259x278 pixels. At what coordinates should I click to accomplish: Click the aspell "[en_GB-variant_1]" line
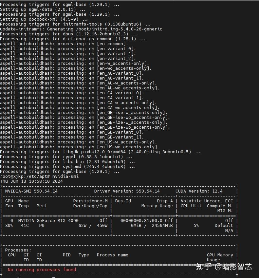[72, 137]
